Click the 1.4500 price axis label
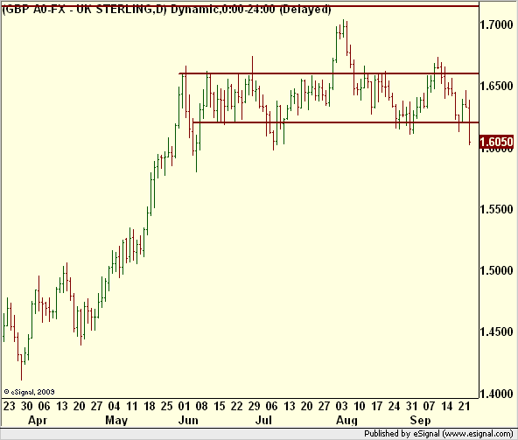This screenshot has width=518, height=440. [x=496, y=332]
